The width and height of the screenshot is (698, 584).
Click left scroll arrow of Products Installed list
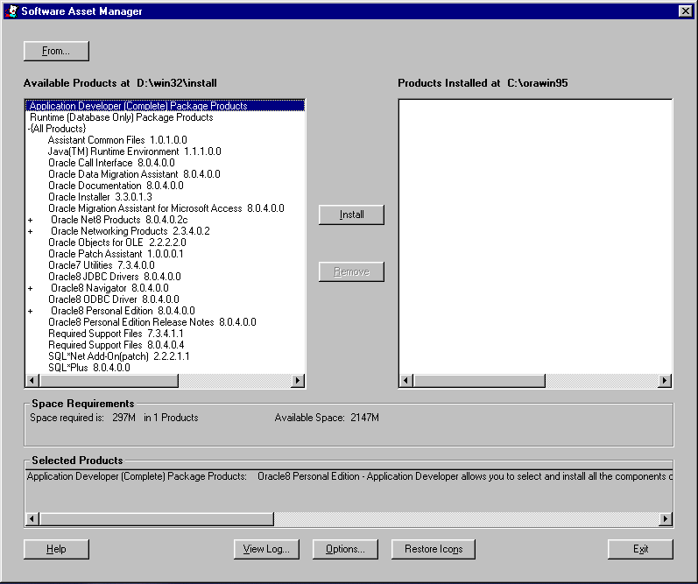[x=405, y=381]
